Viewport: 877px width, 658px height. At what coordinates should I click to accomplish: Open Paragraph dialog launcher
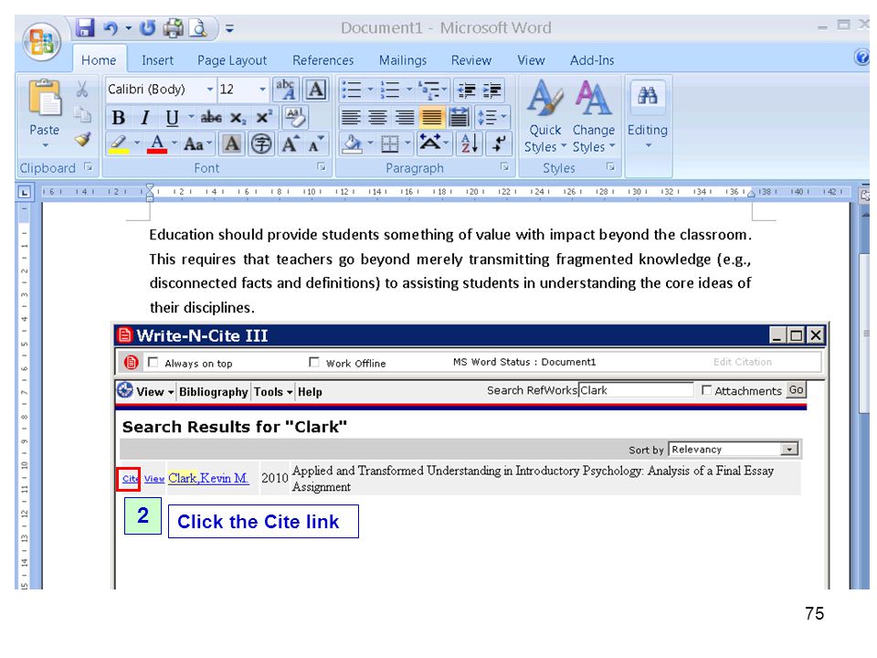504,166
